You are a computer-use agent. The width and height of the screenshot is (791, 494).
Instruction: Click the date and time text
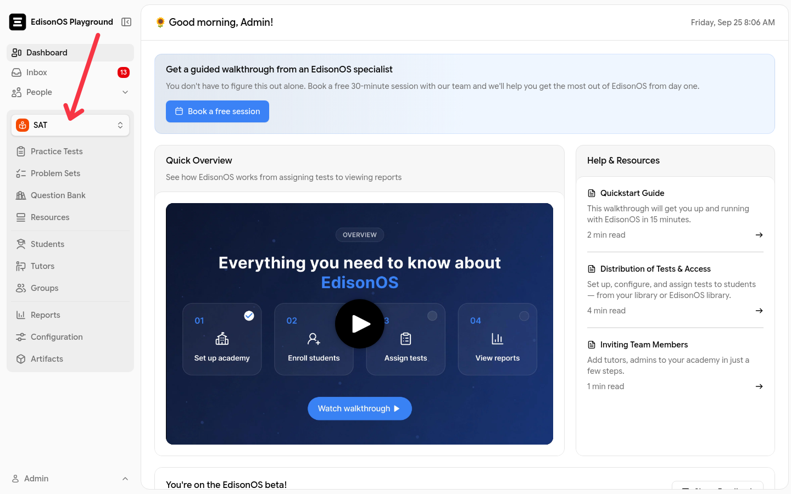[733, 23]
